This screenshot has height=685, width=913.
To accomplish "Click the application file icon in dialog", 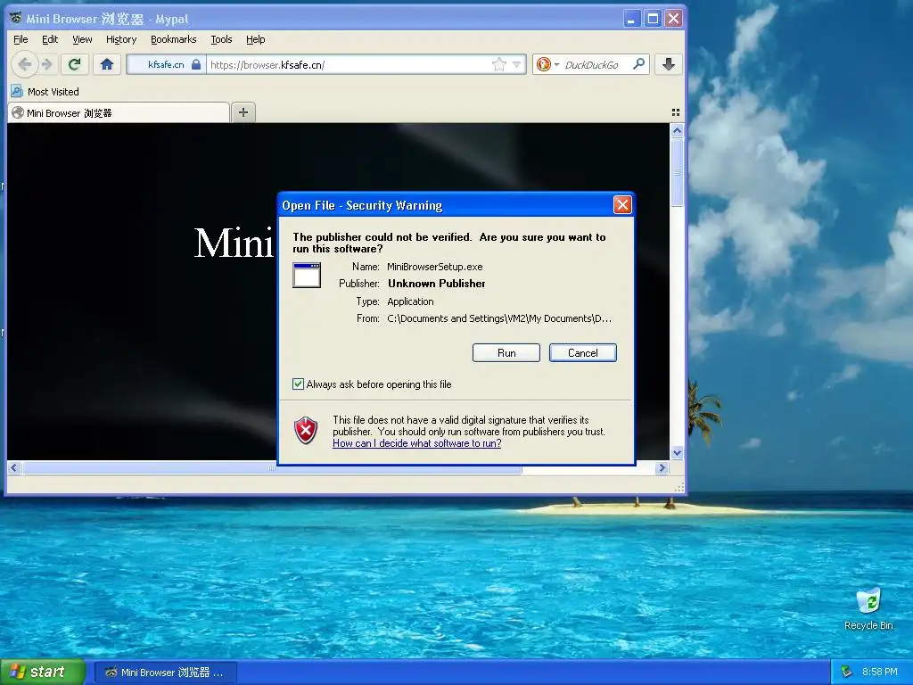I will click(307, 275).
